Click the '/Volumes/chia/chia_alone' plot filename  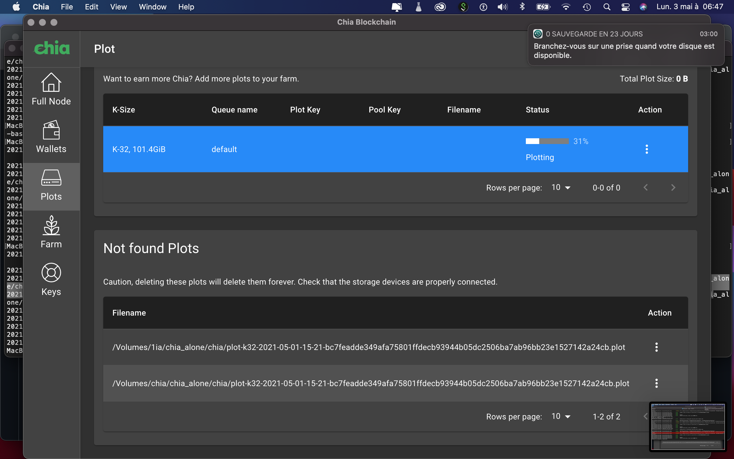[371, 383]
